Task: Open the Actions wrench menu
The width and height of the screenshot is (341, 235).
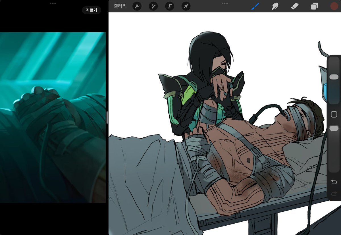Action: click(x=137, y=6)
